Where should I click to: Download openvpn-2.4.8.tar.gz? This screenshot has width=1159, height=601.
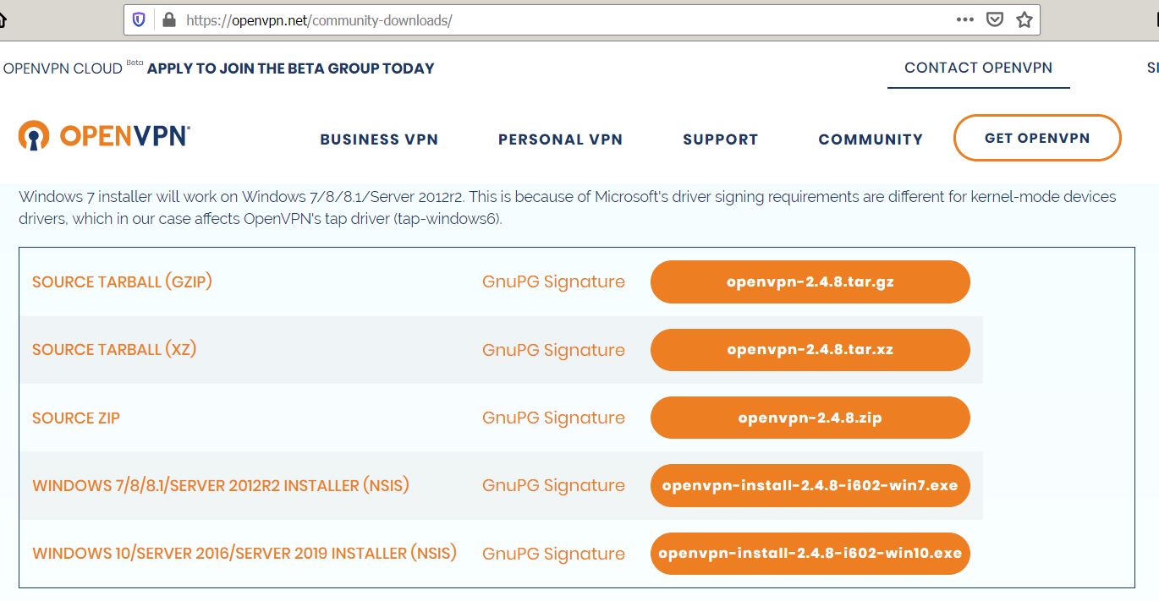810,281
